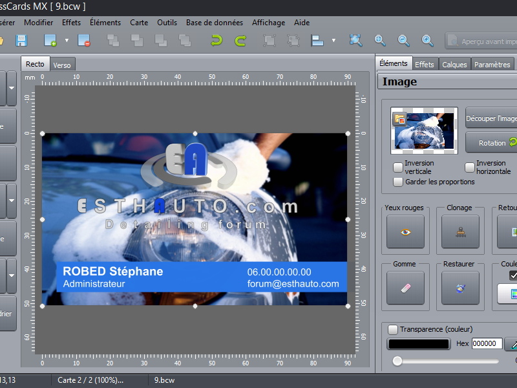Open the Affichage menu
517x388 pixels.
pos(268,23)
